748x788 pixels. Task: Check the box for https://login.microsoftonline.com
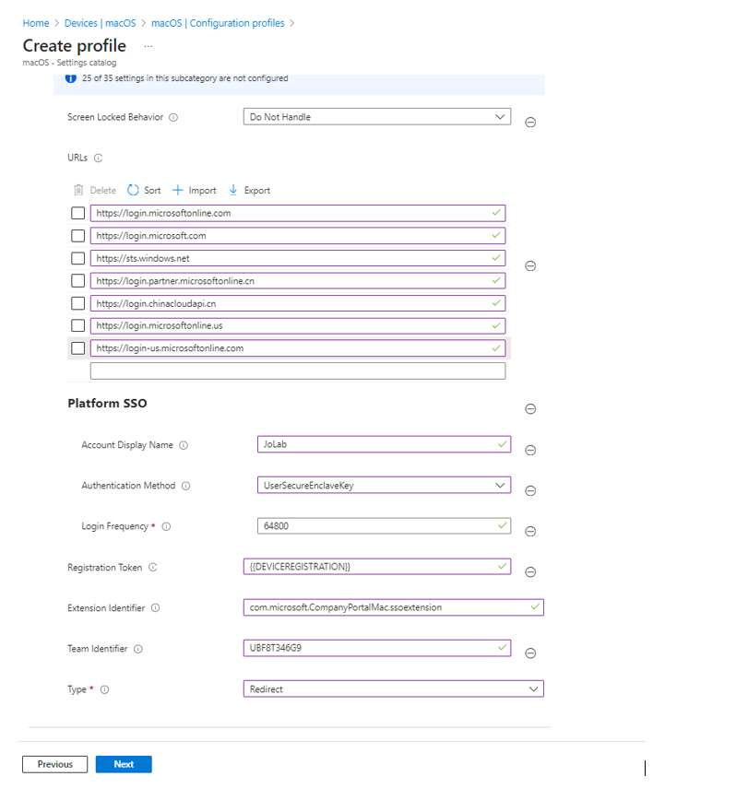tap(77, 213)
